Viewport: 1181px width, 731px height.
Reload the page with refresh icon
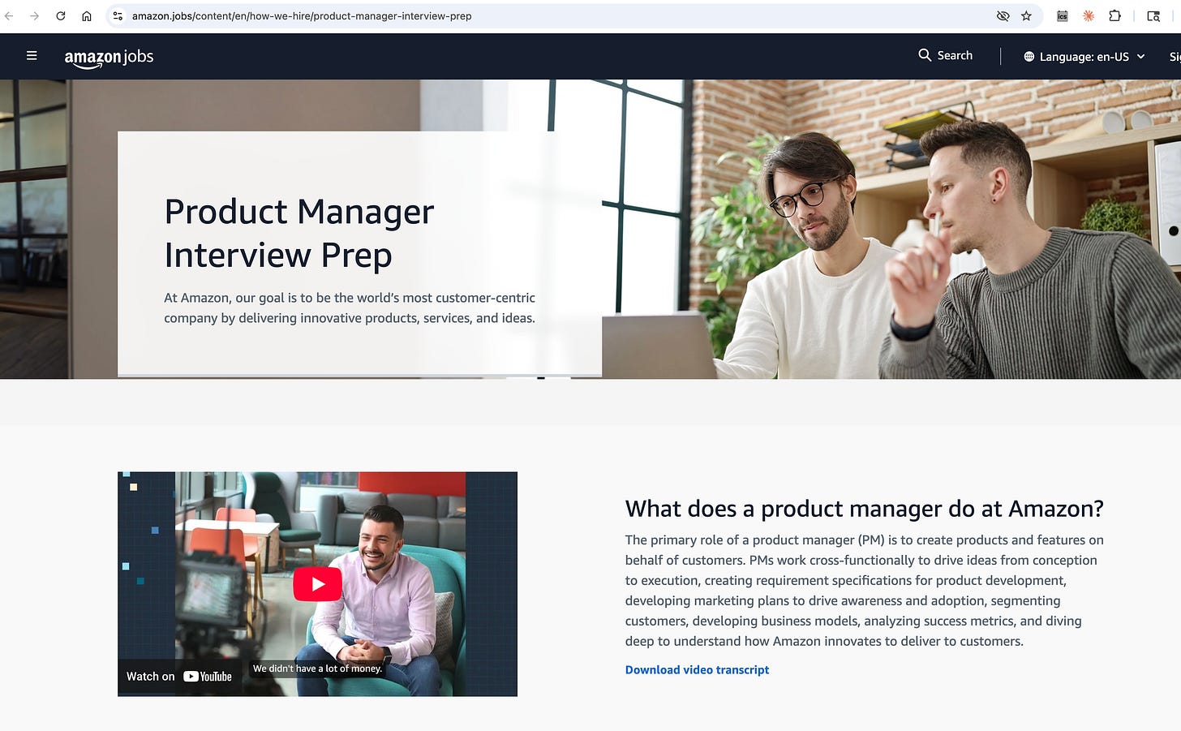coord(61,15)
